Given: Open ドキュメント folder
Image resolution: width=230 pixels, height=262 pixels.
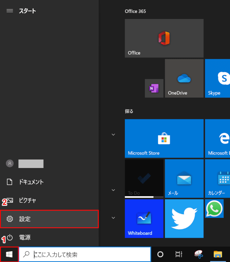Looking at the screenshot, I should point(49,182).
